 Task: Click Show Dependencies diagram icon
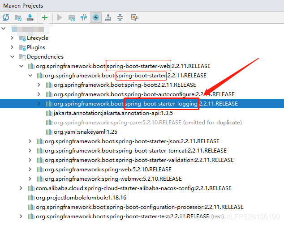point(108,17)
